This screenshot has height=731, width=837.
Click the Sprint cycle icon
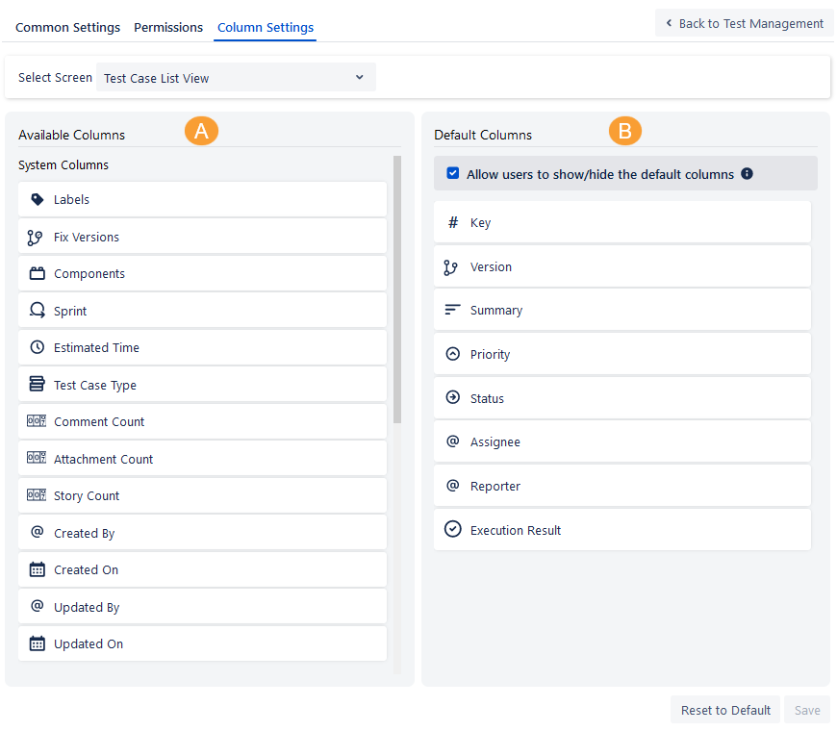tap(37, 310)
